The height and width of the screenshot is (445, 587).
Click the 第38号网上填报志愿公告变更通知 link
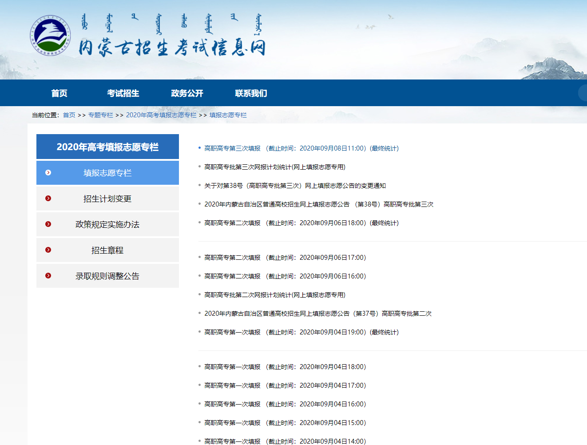pyautogui.click(x=295, y=186)
